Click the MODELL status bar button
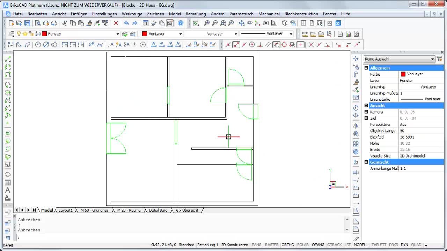 (x=361, y=245)
